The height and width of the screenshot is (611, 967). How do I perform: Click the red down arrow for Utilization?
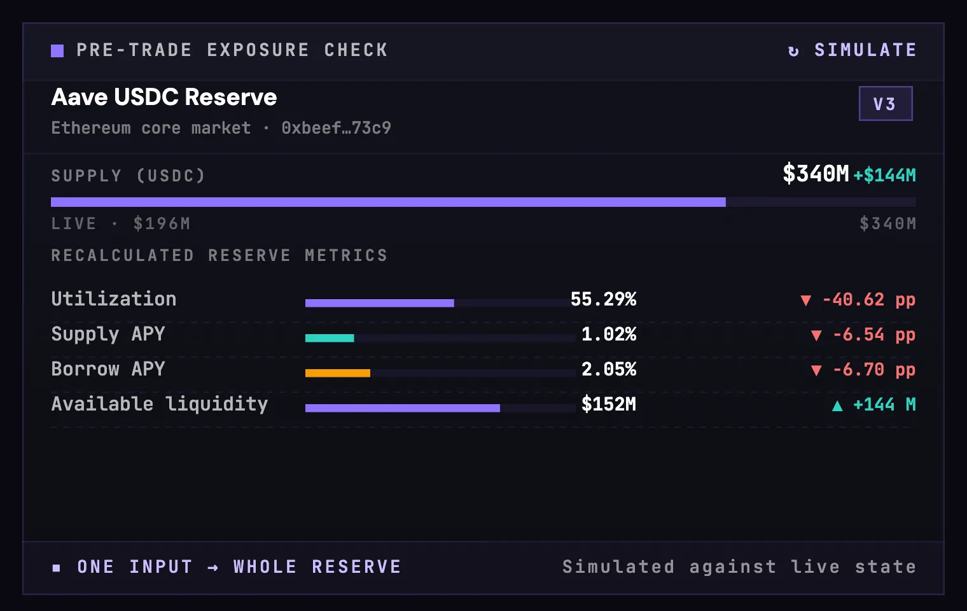(x=806, y=300)
